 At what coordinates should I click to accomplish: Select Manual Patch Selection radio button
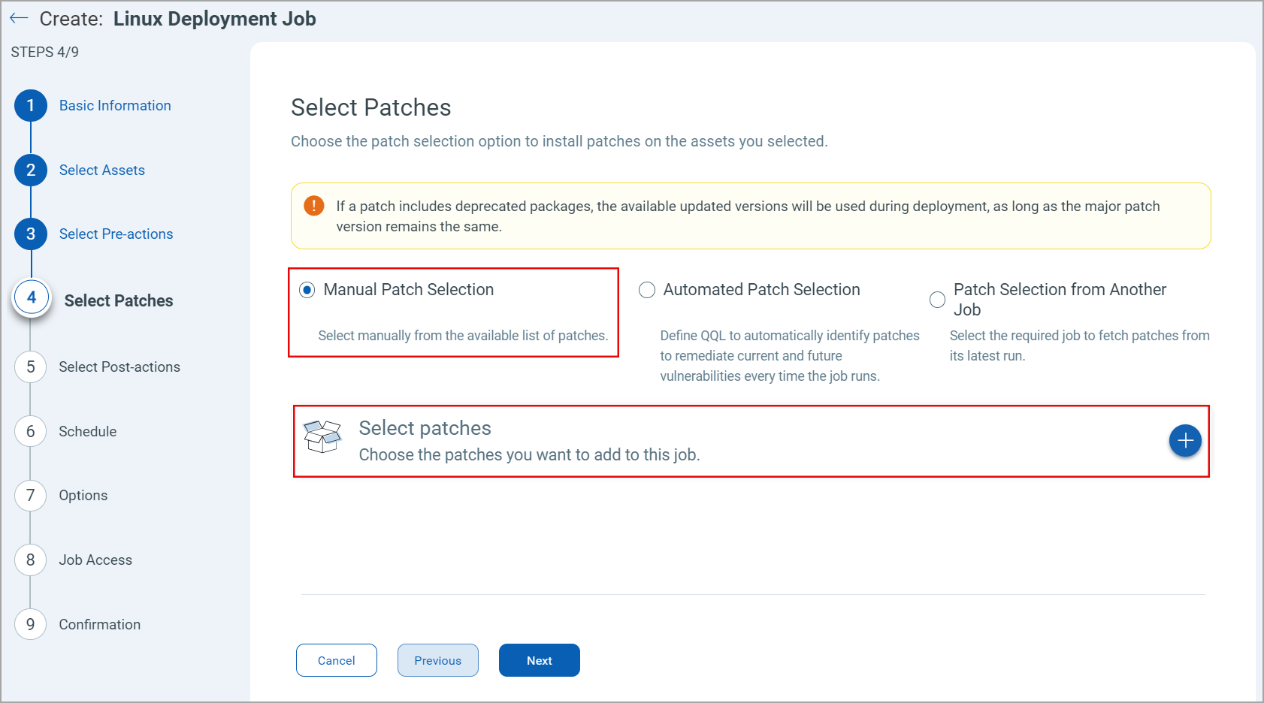pyautogui.click(x=307, y=290)
